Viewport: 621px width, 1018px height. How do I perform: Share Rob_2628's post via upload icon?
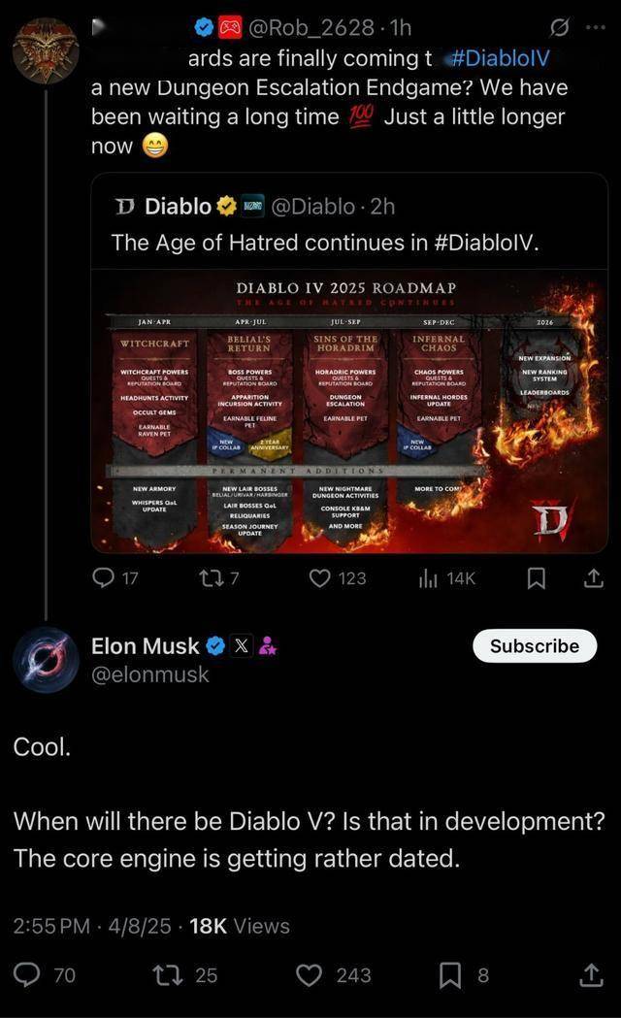coord(593,577)
